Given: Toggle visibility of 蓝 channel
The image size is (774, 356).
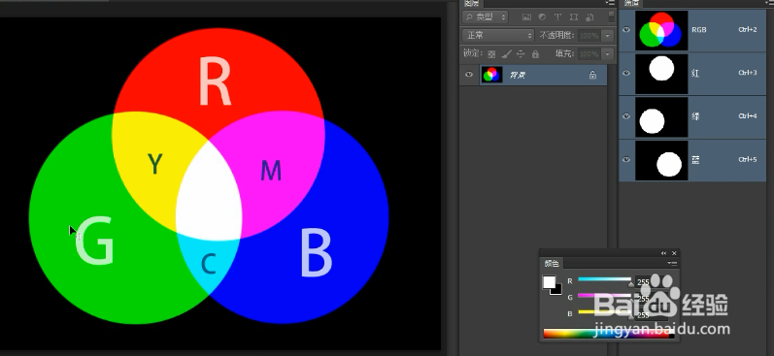Looking at the screenshot, I should point(627,160).
